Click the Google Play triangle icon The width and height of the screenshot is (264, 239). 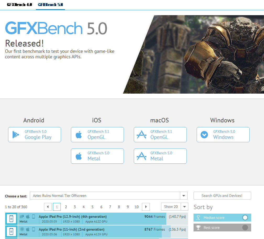[16, 135]
